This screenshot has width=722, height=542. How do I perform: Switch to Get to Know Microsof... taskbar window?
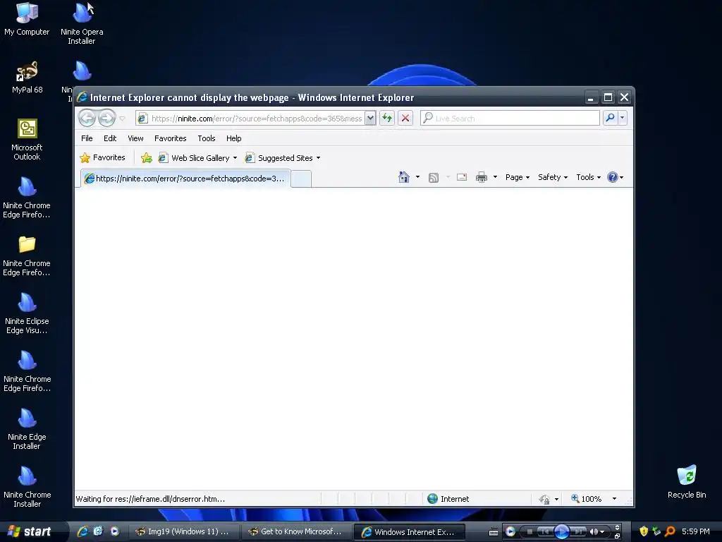tap(296, 531)
